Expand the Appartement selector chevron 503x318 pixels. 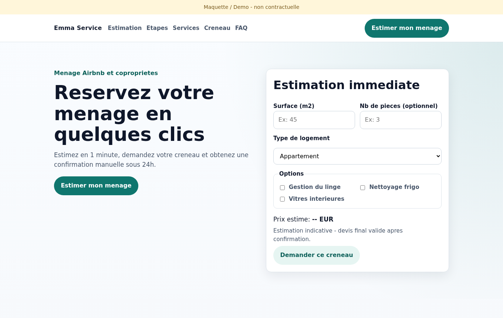click(x=436, y=156)
